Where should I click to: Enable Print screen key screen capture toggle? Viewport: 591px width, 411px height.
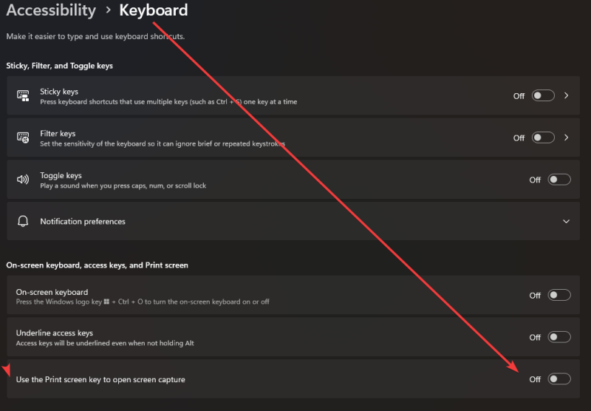pos(559,379)
